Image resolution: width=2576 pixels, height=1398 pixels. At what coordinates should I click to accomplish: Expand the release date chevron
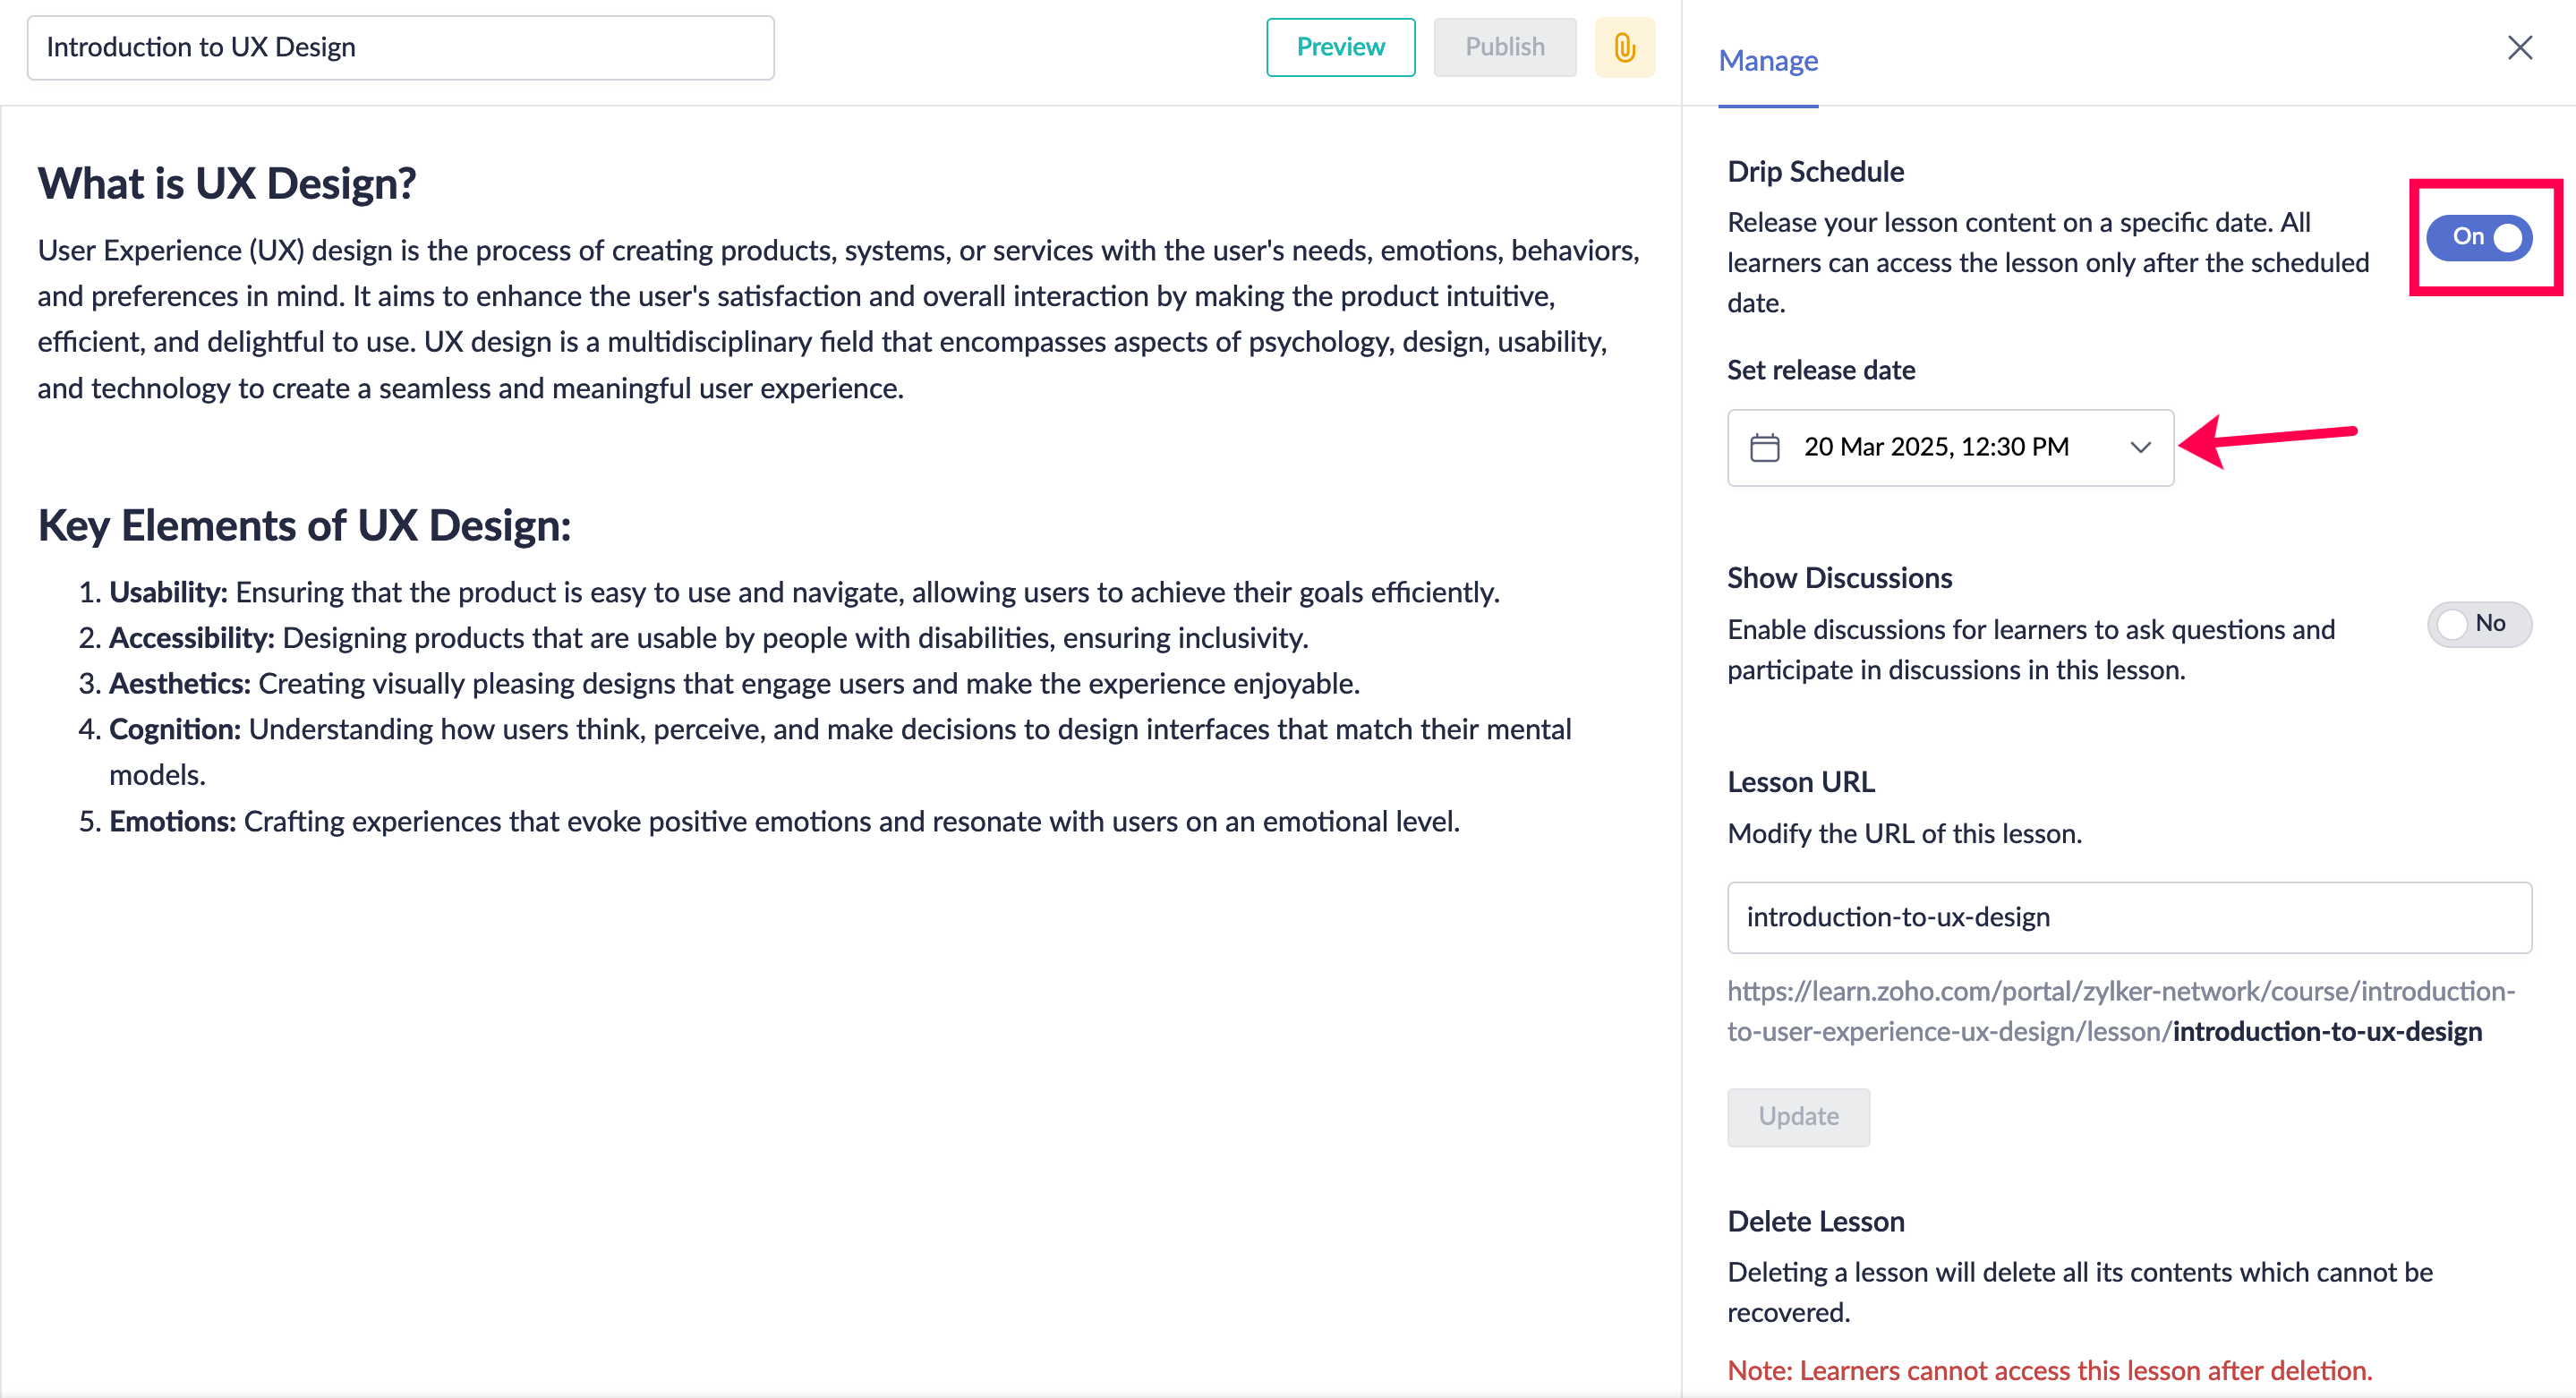pyautogui.click(x=2140, y=447)
